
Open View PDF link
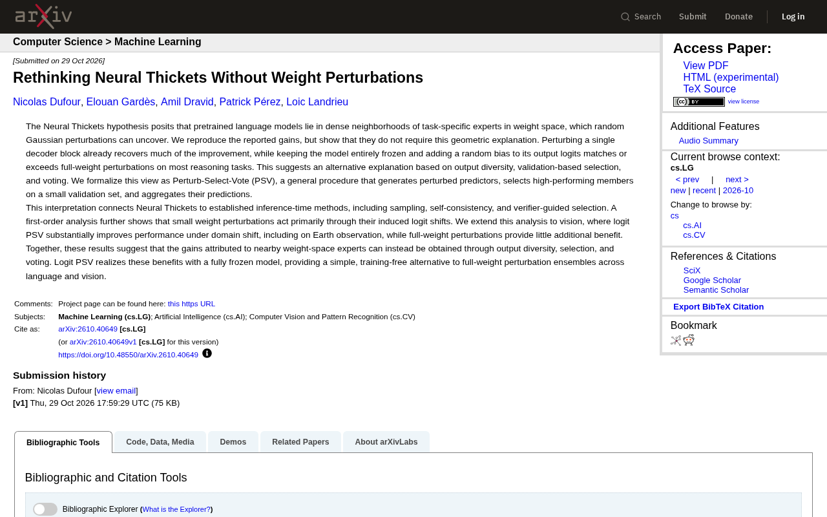(x=706, y=66)
